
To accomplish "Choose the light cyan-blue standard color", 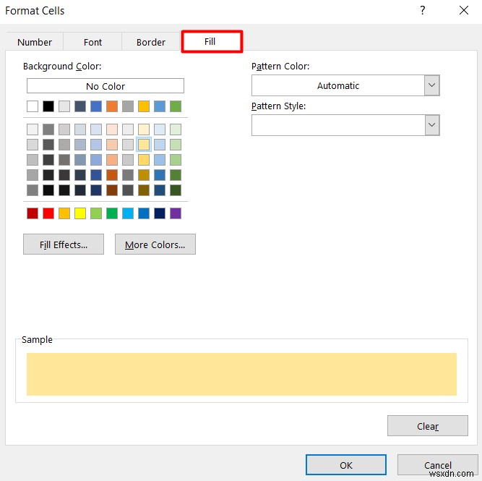I will tap(128, 213).
